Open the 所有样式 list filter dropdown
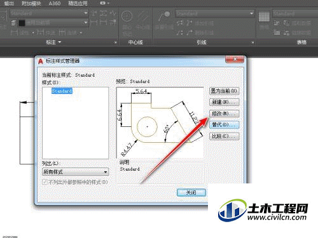This screenshot has width=318, height=238. (x=75, y=172)
